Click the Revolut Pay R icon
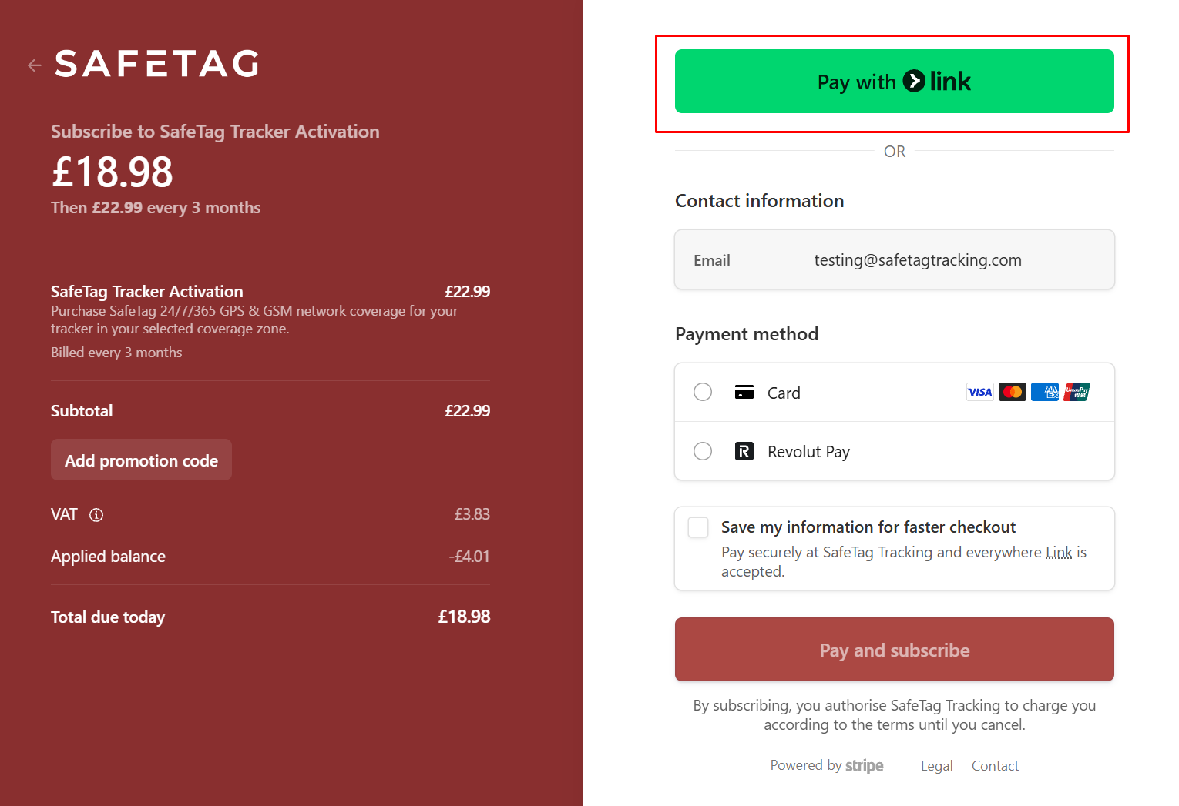 point(744,451)
